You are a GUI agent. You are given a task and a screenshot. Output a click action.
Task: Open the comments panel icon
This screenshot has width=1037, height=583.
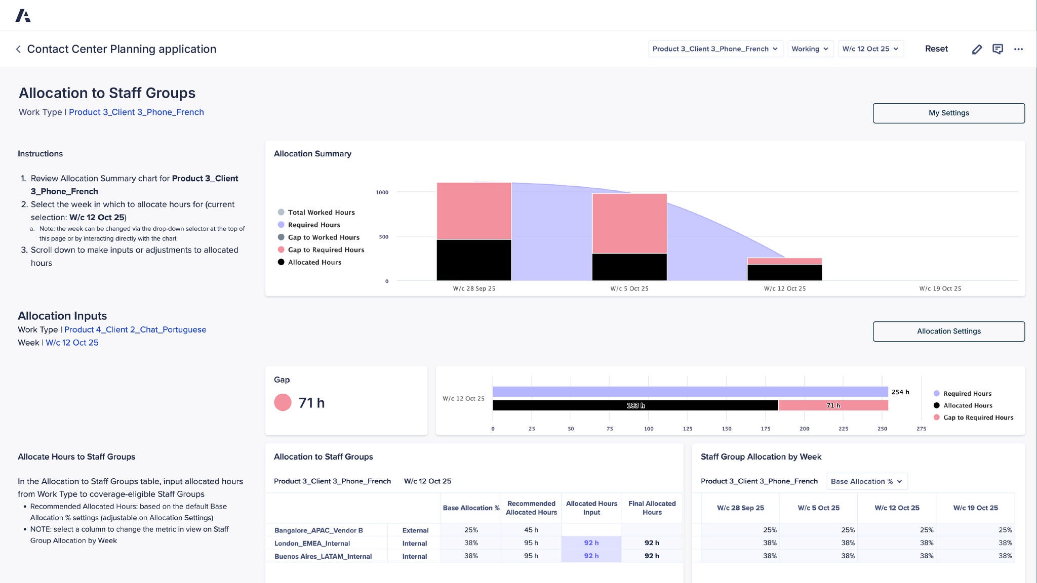point(998,49)
